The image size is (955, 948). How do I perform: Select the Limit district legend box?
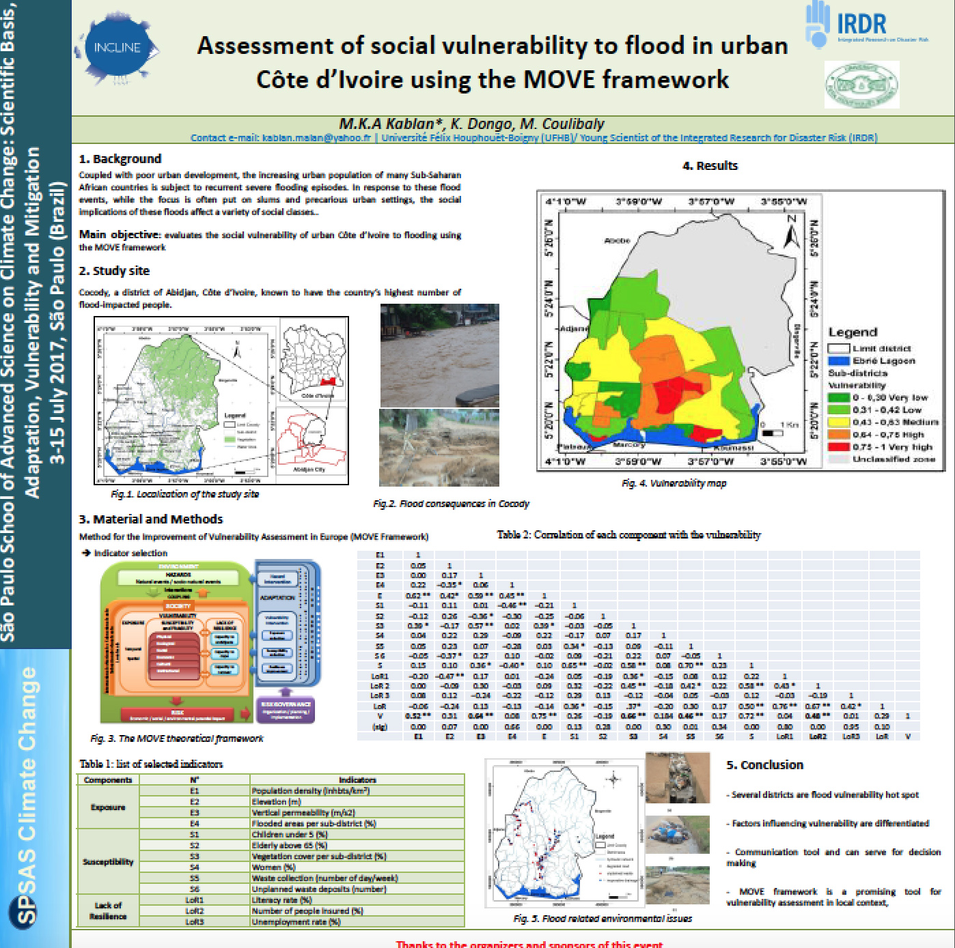(x=838, y=348)
